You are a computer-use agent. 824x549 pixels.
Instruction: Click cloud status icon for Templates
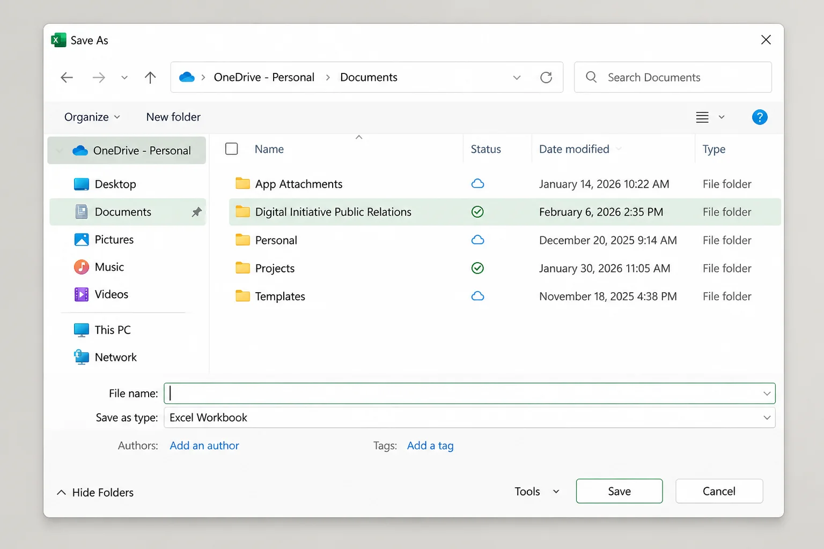click(x=477, y=296)
